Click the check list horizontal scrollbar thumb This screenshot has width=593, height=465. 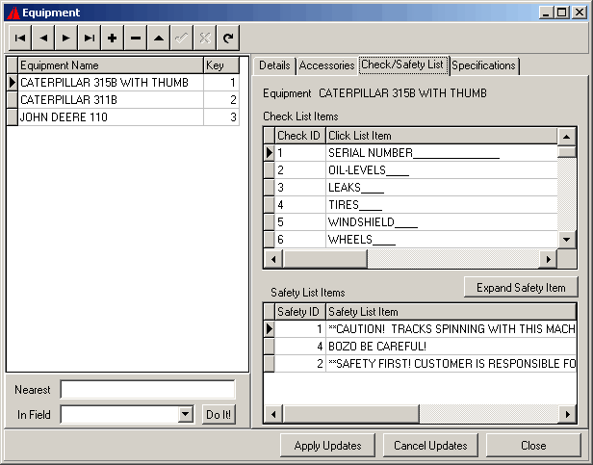(x=324, y=259)
